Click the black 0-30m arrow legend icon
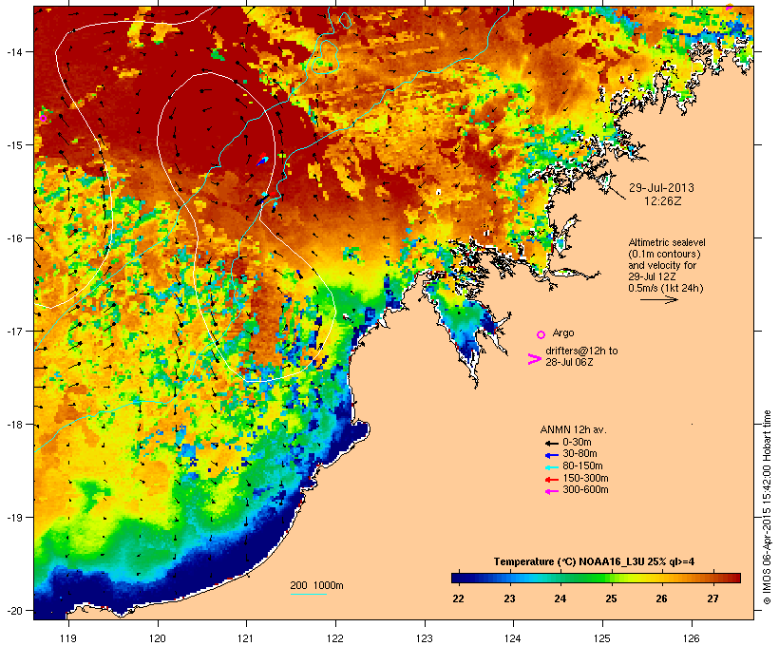This screenshot has width=779, height=646. pos(551,444)
